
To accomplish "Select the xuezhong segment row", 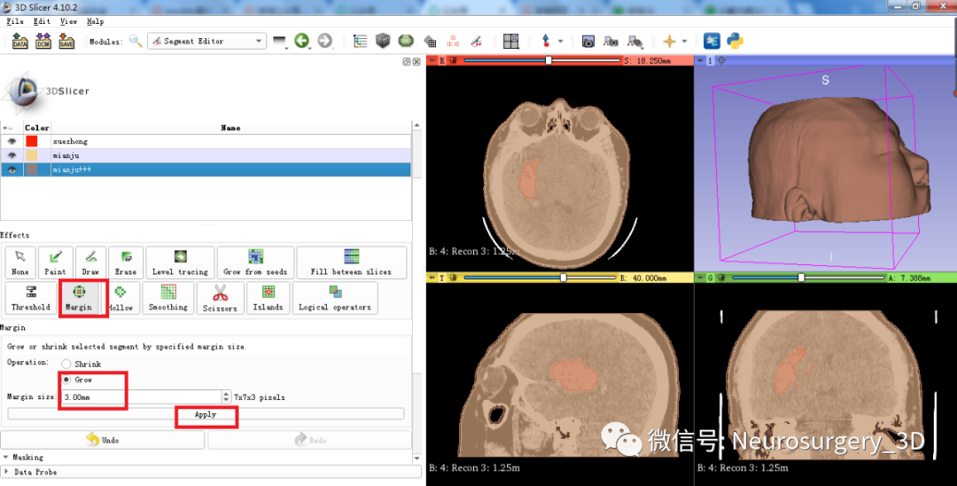I will [x=206, y=141].
